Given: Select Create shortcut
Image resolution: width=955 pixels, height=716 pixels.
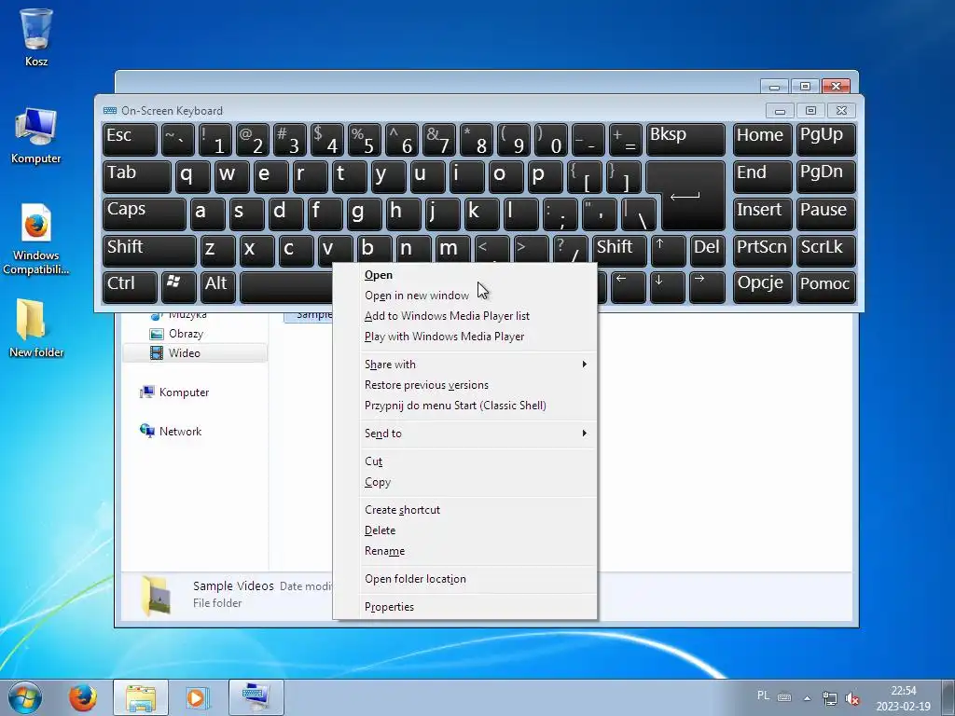Looking at the screenshot, I should click(x=478, y=510).
